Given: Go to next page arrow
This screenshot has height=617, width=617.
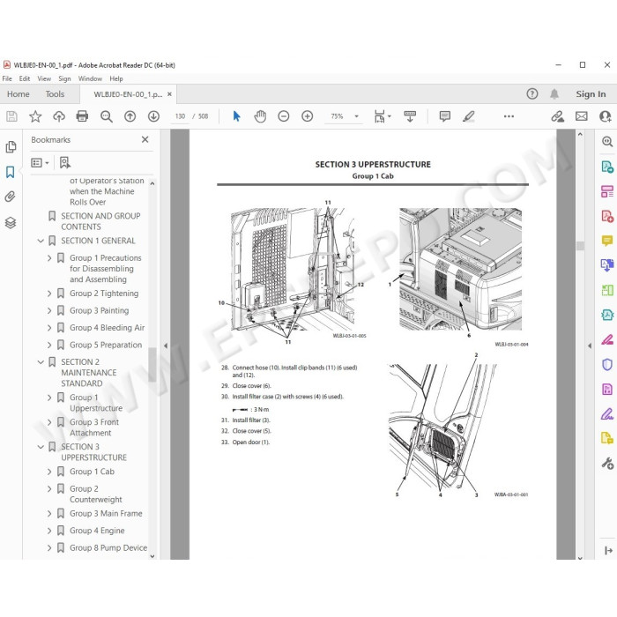Looking at the screenshot, I should tap(153, 116).
